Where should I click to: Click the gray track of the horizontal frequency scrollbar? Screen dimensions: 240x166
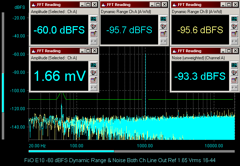[x=174, y=151]
